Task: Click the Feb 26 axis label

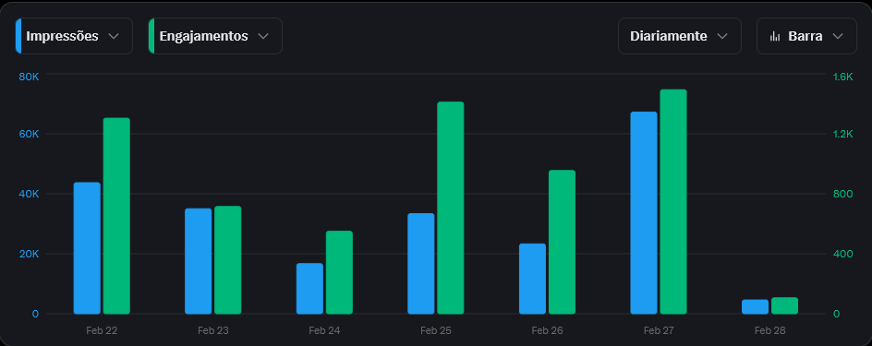Action: point(547,330)
